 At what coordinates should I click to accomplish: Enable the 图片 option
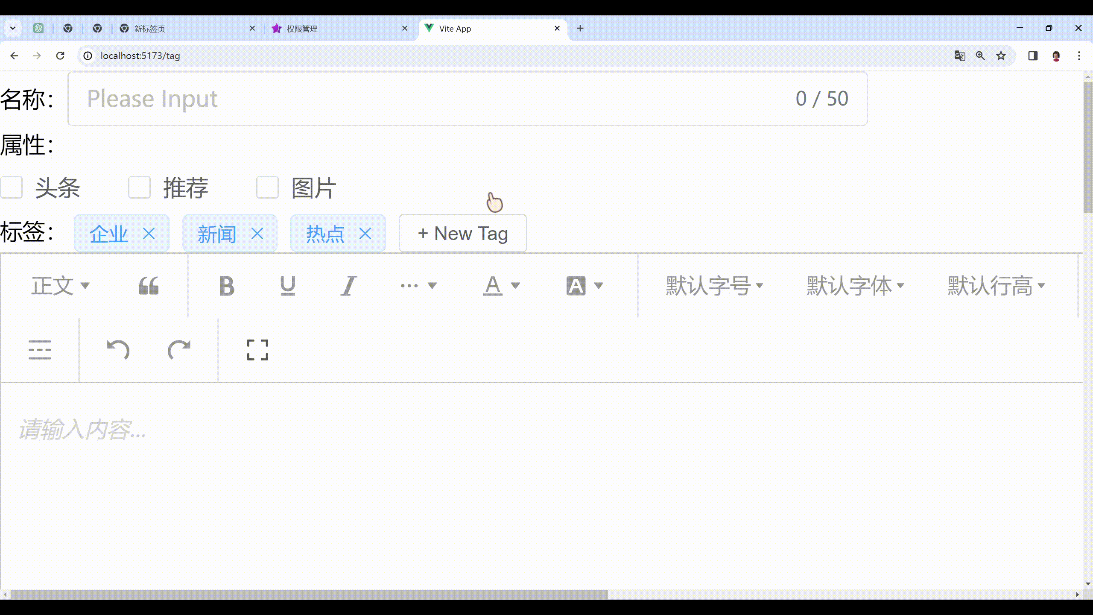(267, 187)
